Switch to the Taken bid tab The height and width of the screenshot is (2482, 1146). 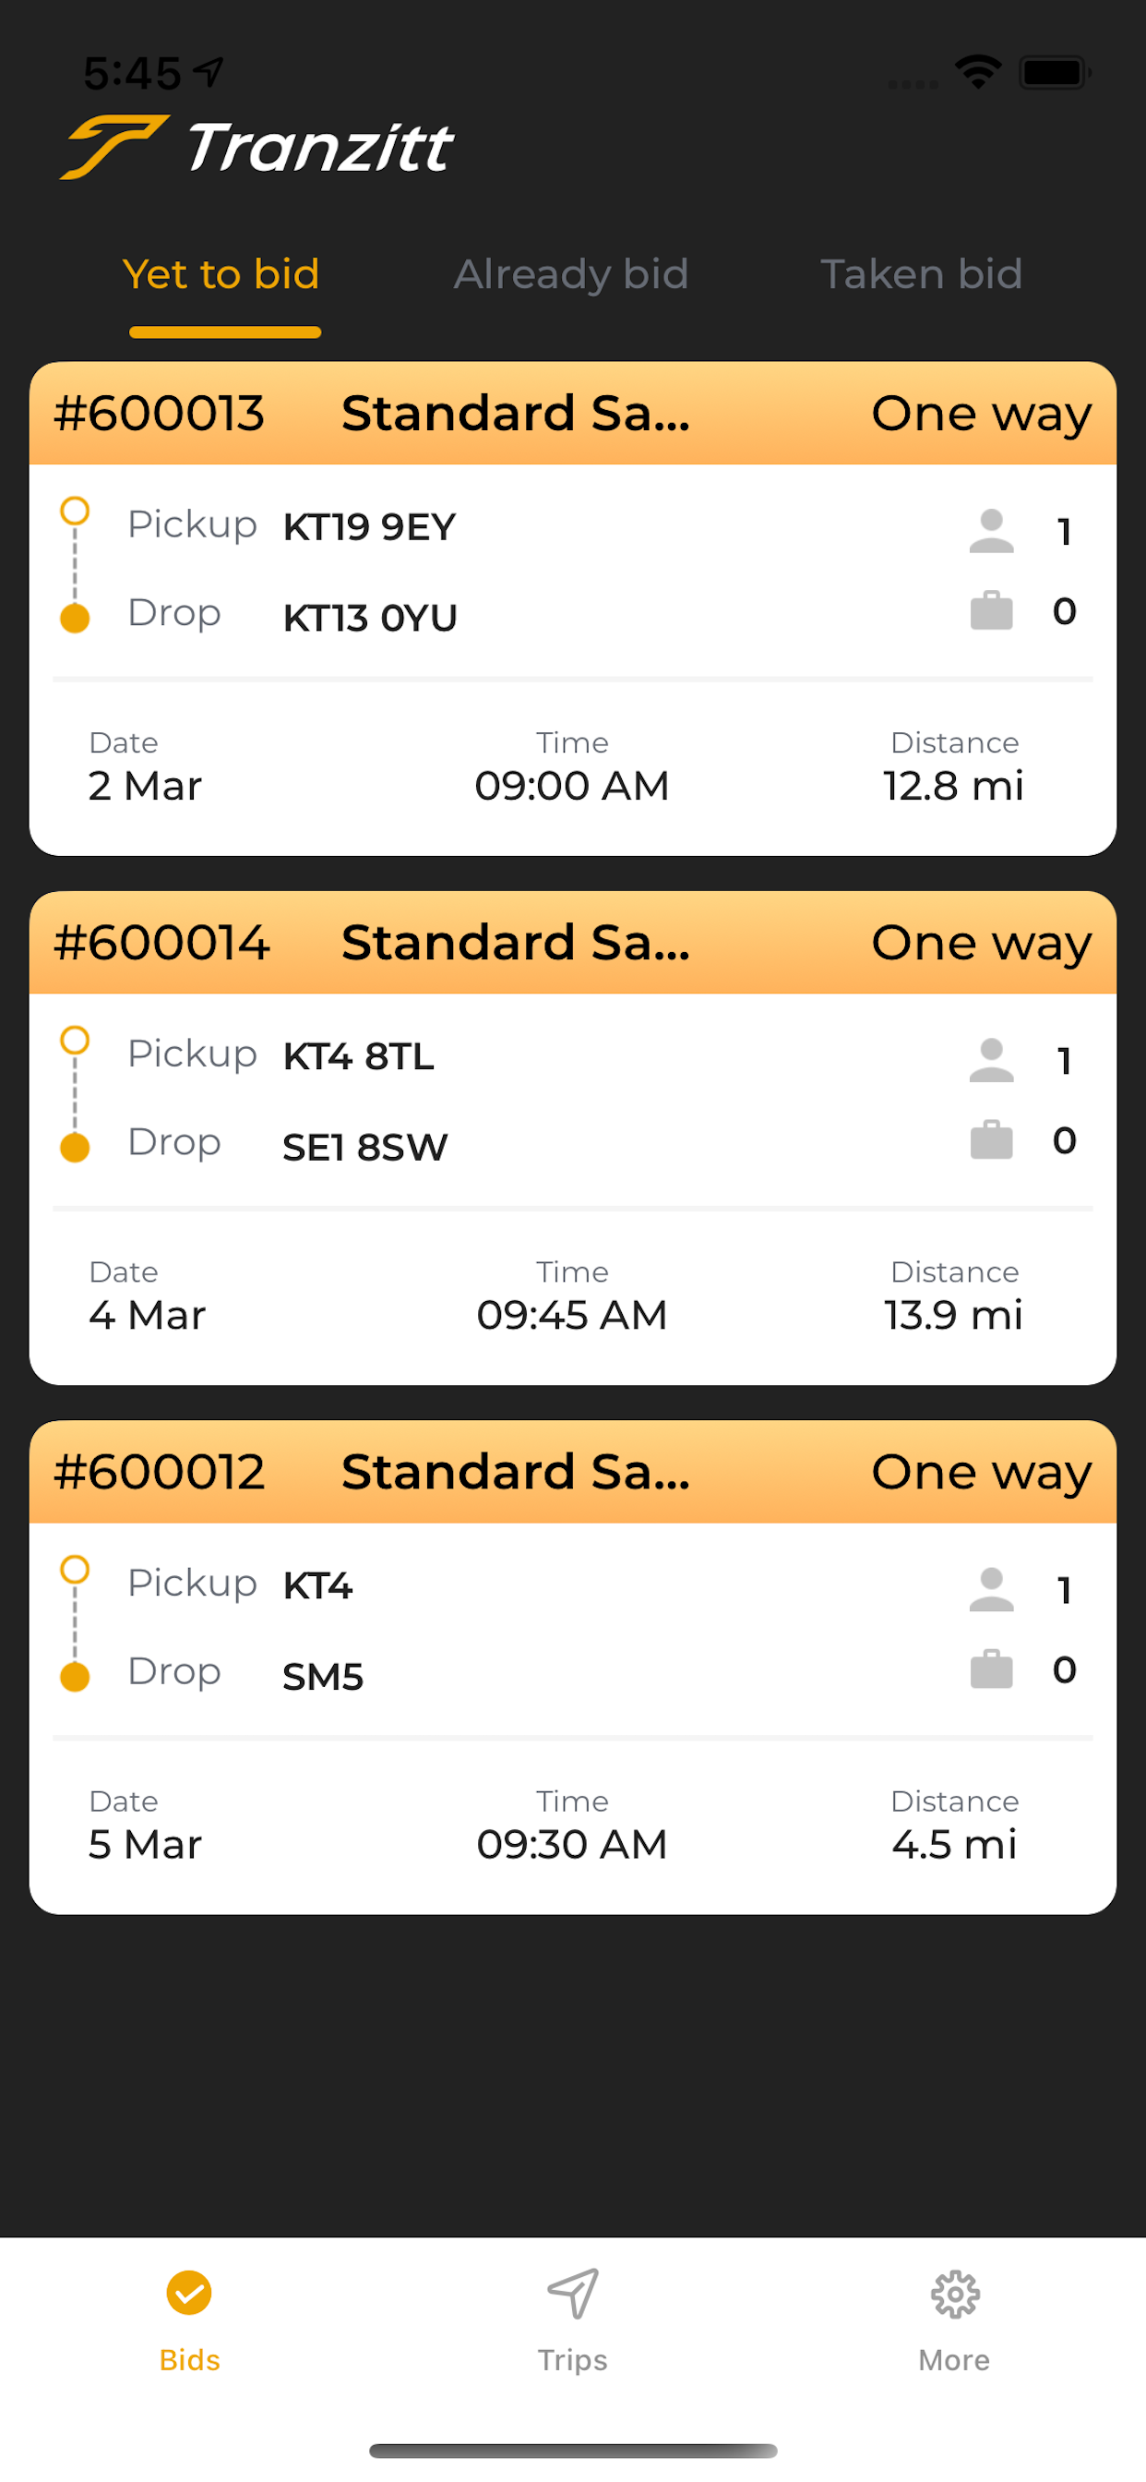[921, 274]
